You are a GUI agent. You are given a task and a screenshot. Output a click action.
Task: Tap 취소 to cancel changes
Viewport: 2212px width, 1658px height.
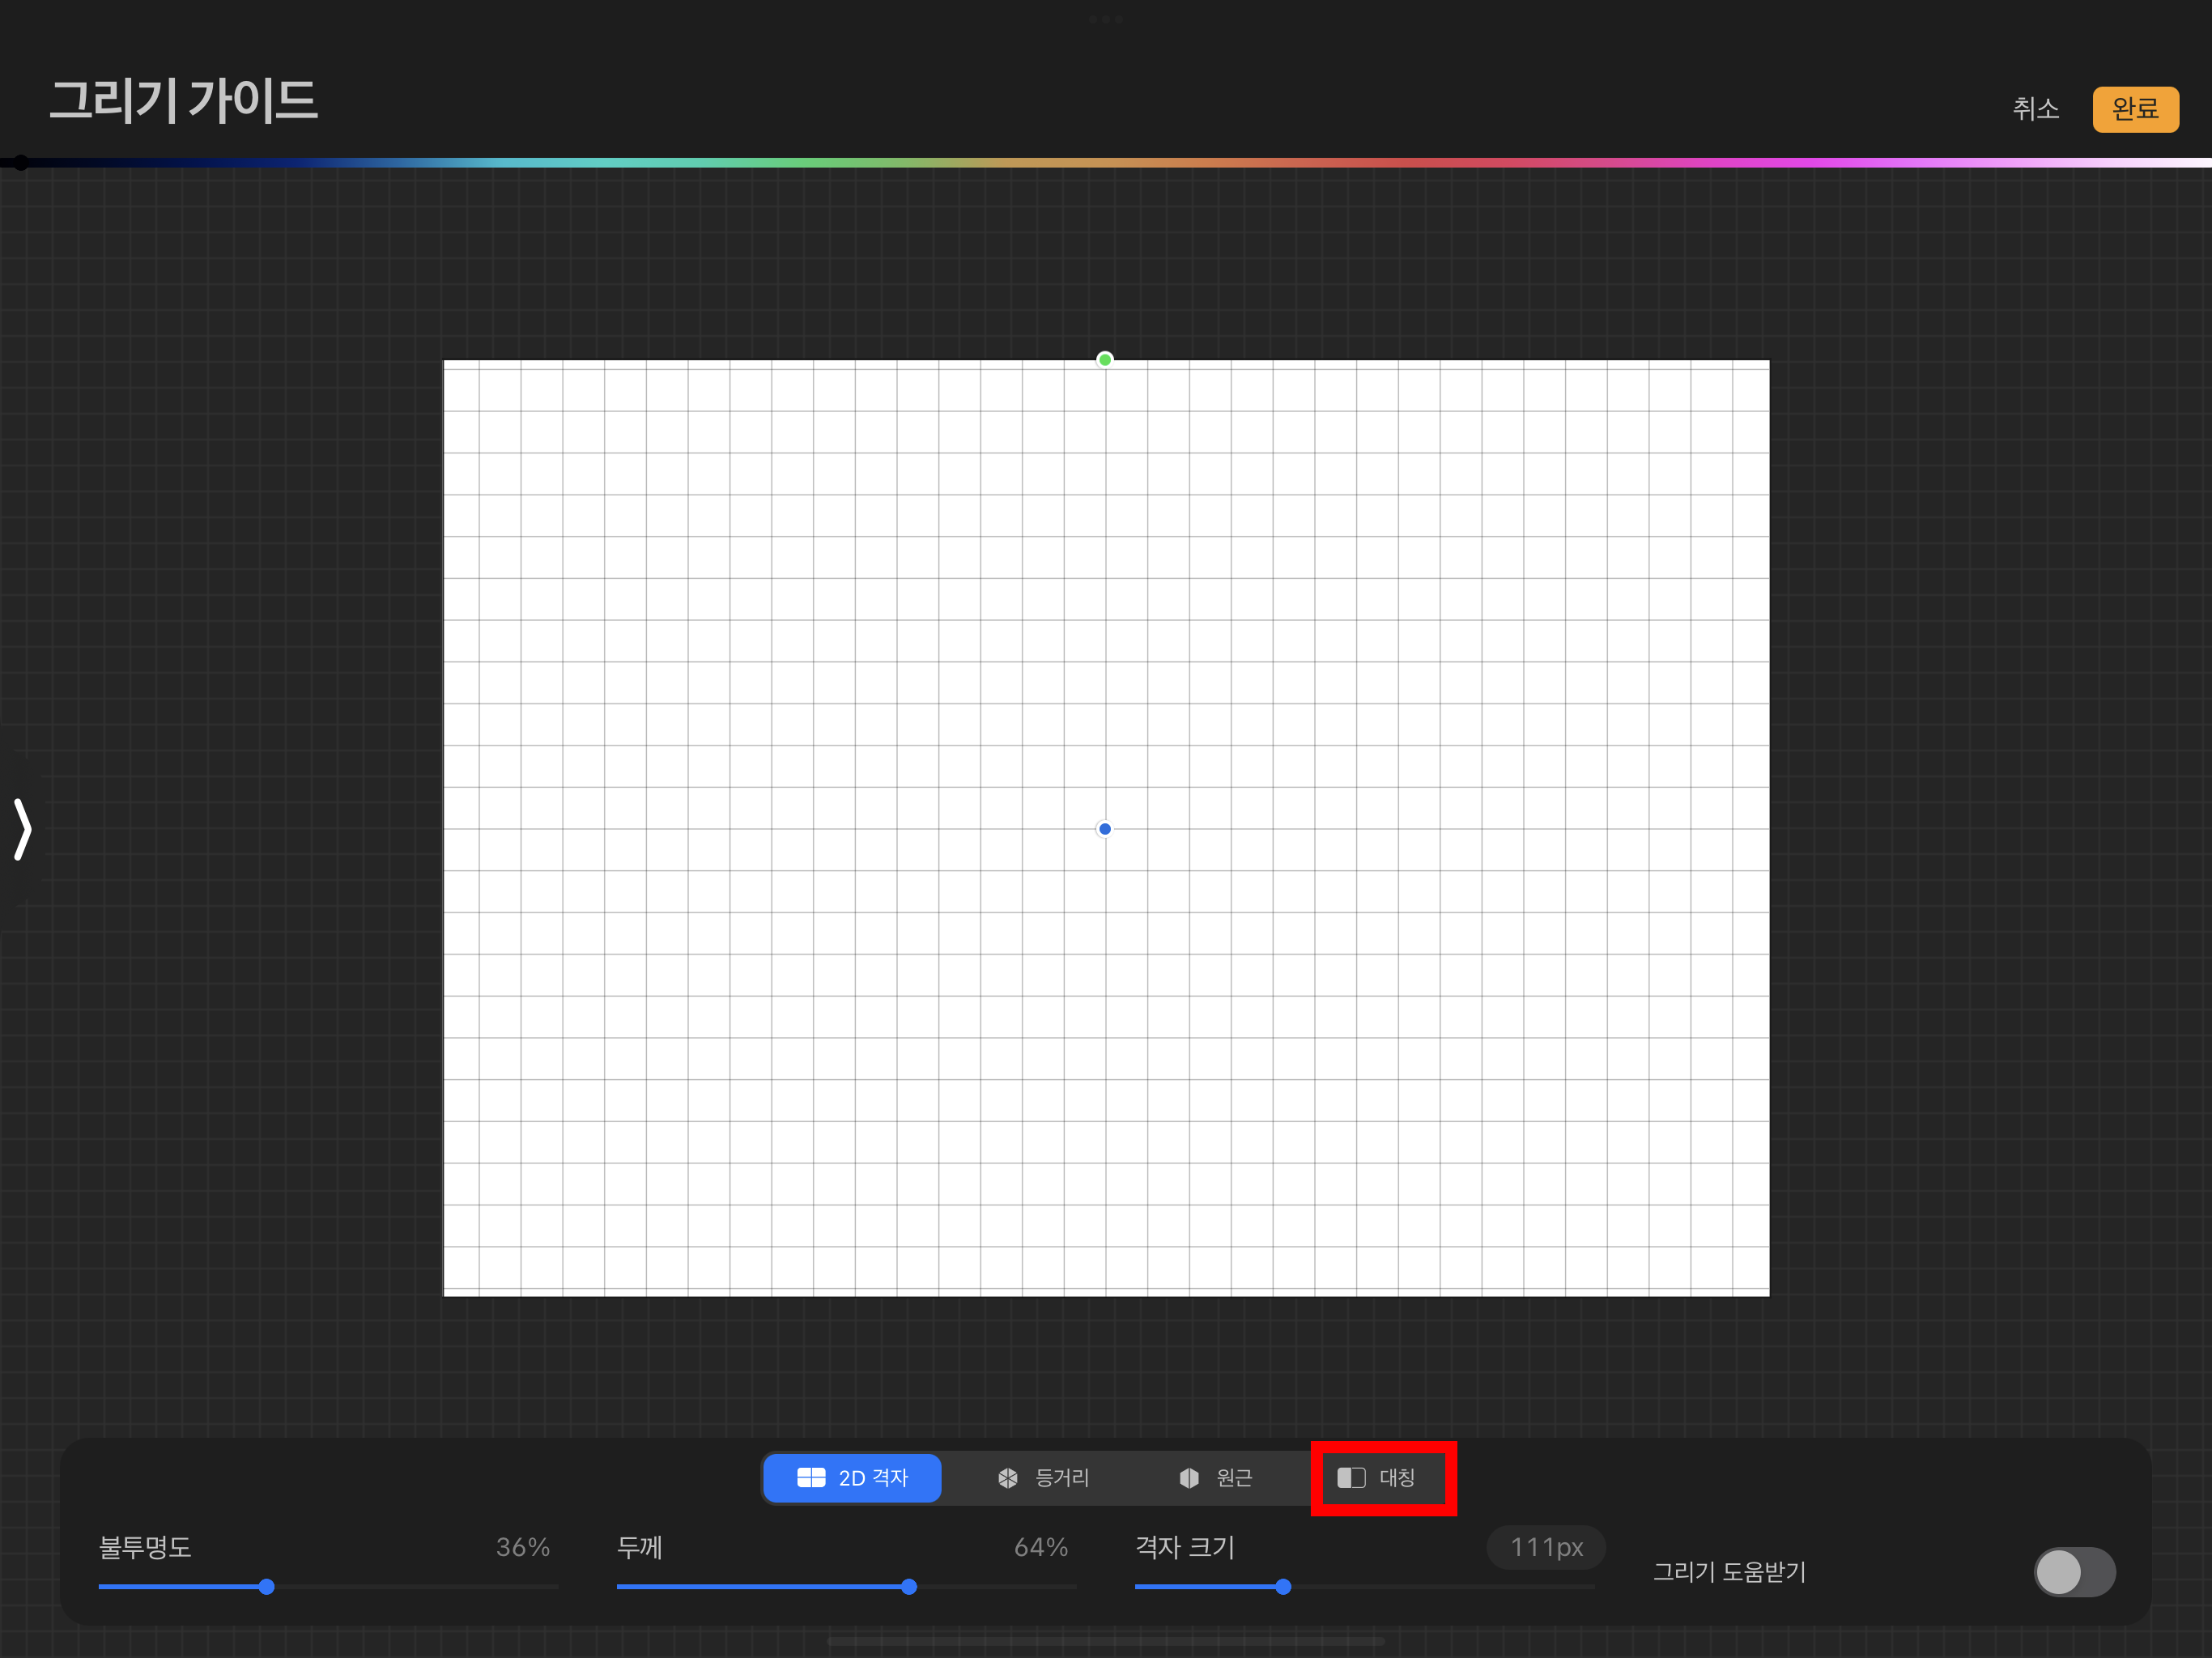click(2035, 109)
